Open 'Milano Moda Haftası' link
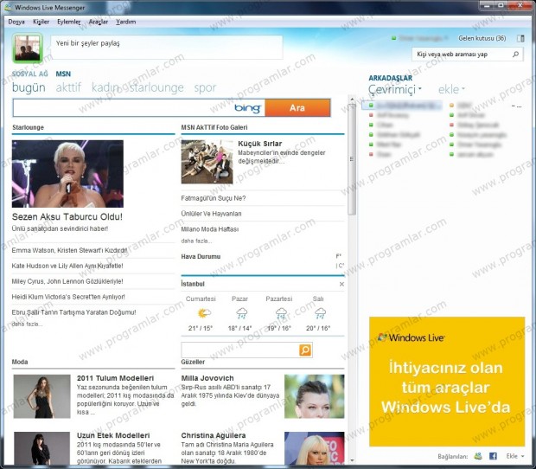Screen dimensions: 536x469 [210, 229]
